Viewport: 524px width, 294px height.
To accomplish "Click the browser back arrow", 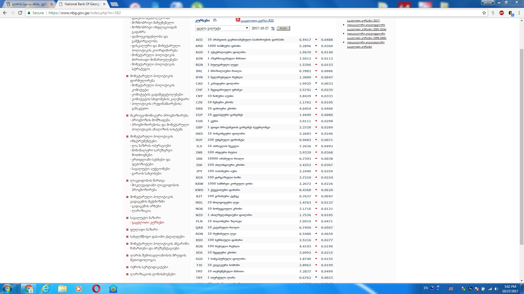I will pyautogui.click(x=5, y=13).
